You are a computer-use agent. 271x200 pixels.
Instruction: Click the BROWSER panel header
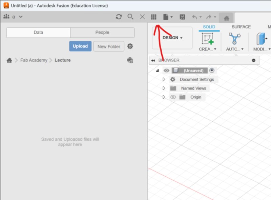204,60
